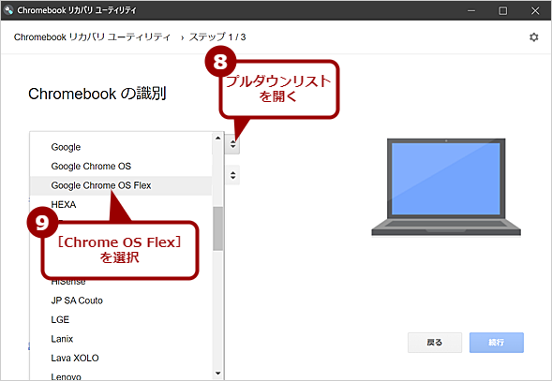Viewport: 552px width, 381px height.
Task: Click the list scrollbar up arrow
Action: (x=218, y=138)
